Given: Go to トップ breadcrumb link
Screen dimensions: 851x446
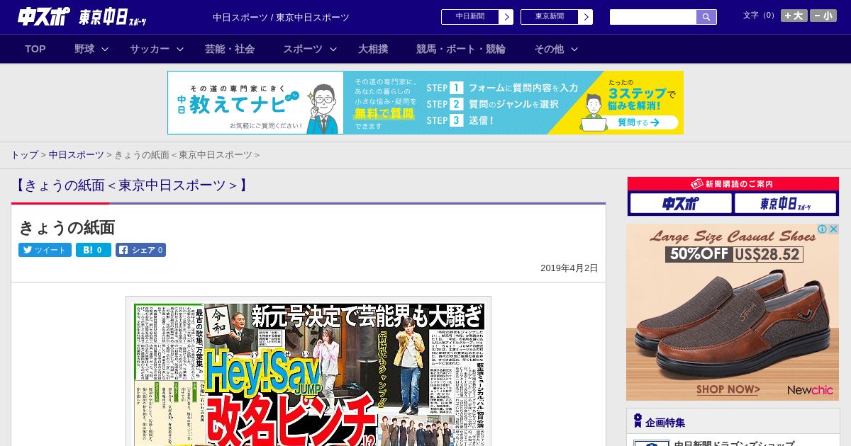Looking at the screenshot, I should 24,154.
